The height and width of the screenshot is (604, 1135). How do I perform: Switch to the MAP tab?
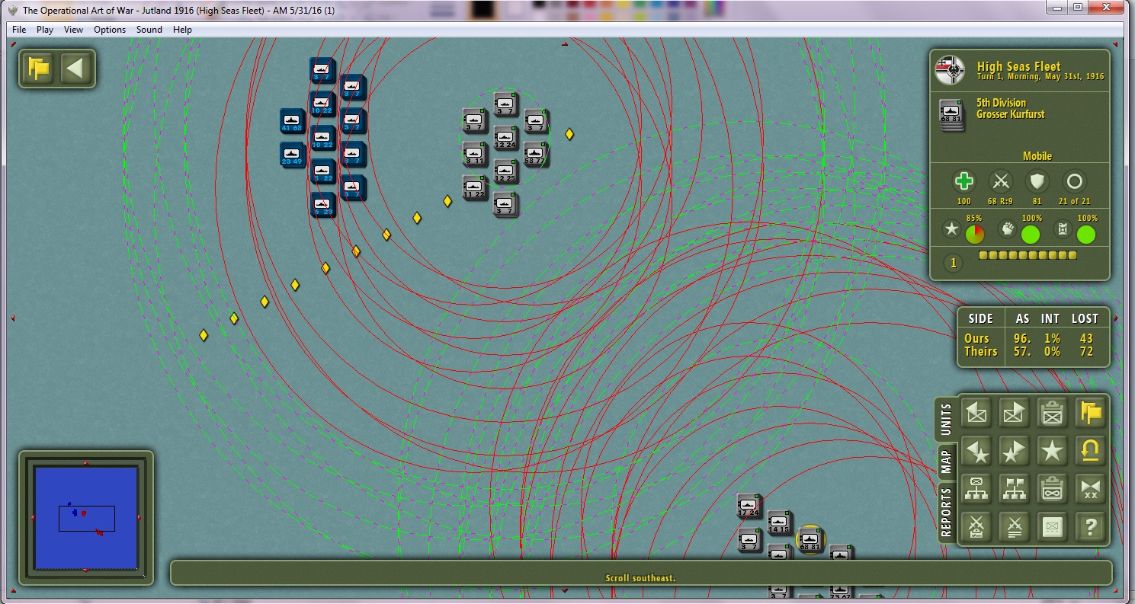(x=946, y=462)
